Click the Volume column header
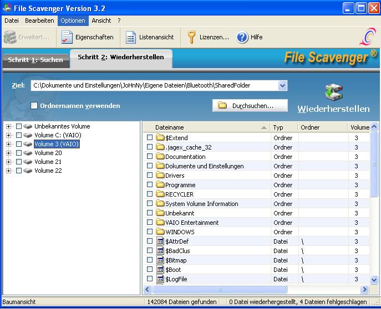Image resolution: width=381 pixels, height=309 pixels. tap(359, 127)
